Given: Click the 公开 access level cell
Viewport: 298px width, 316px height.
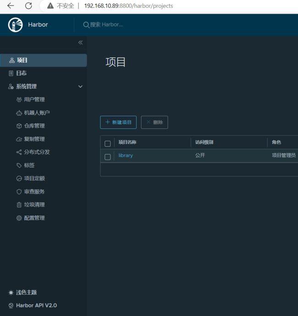Looking at the screenshot, I should click(200, 155).
